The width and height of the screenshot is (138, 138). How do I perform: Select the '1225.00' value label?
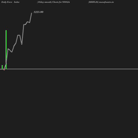(x=38, y=12)
